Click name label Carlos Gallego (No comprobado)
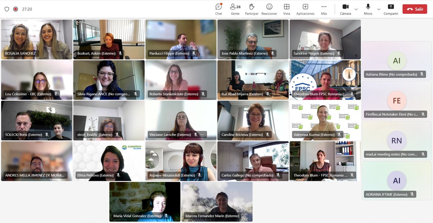This screenshot has height=223, width=433. click(248, 175)
